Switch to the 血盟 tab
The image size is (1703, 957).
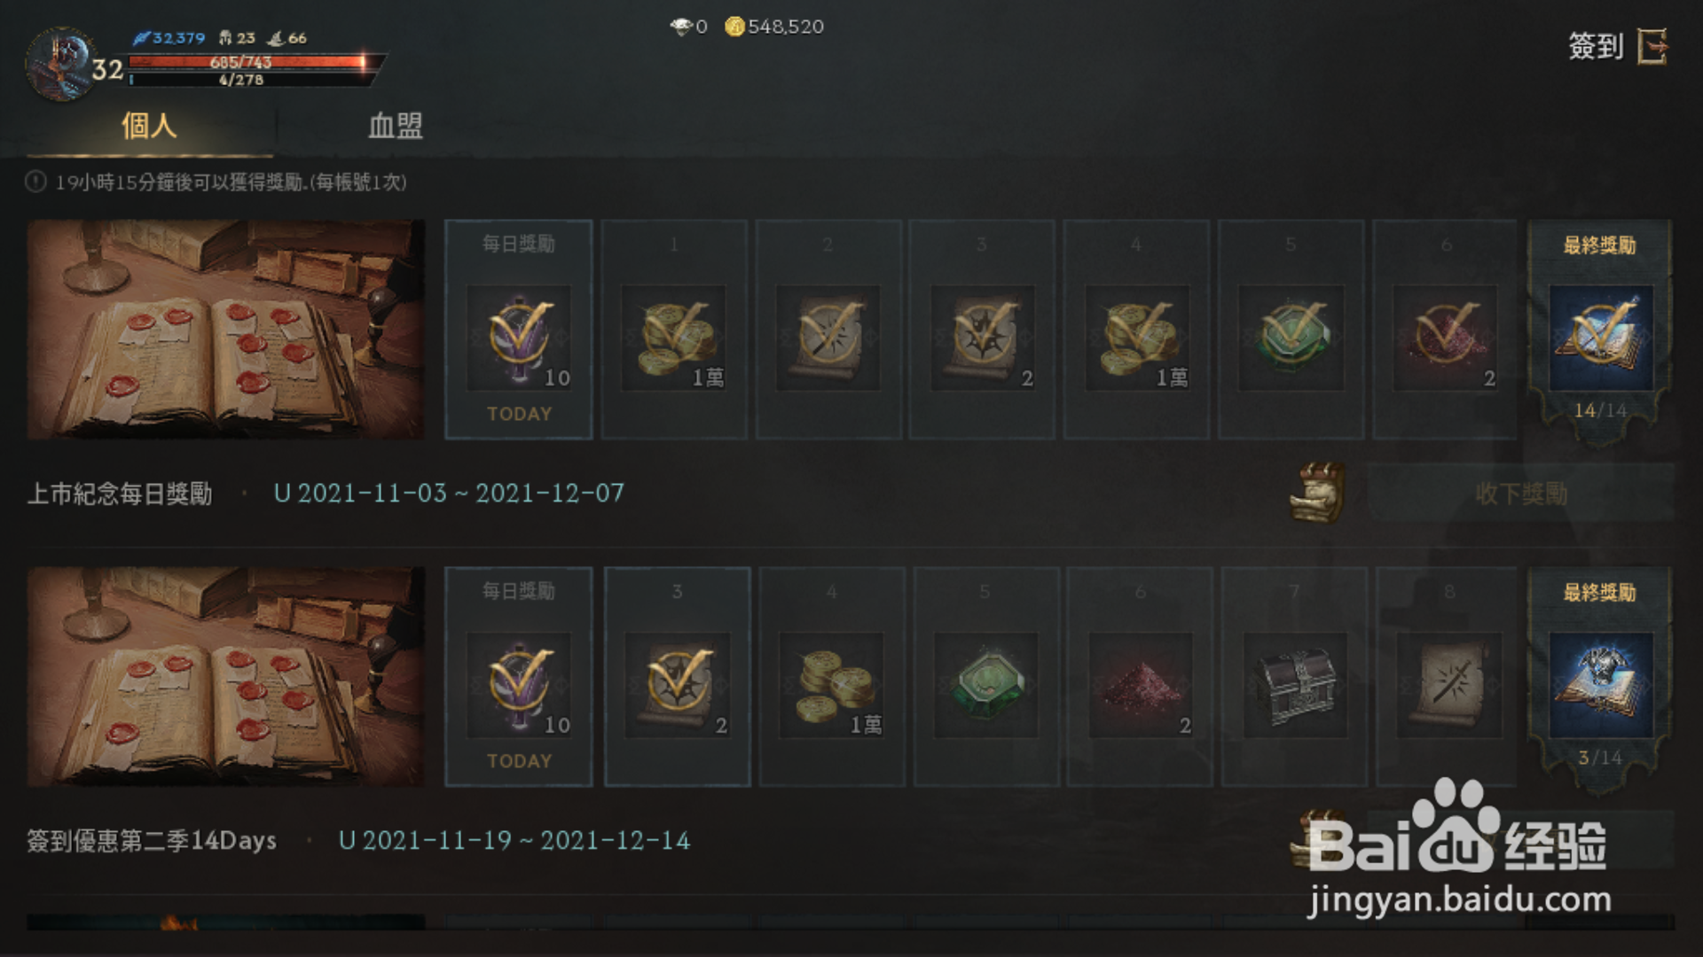[395, 126]
